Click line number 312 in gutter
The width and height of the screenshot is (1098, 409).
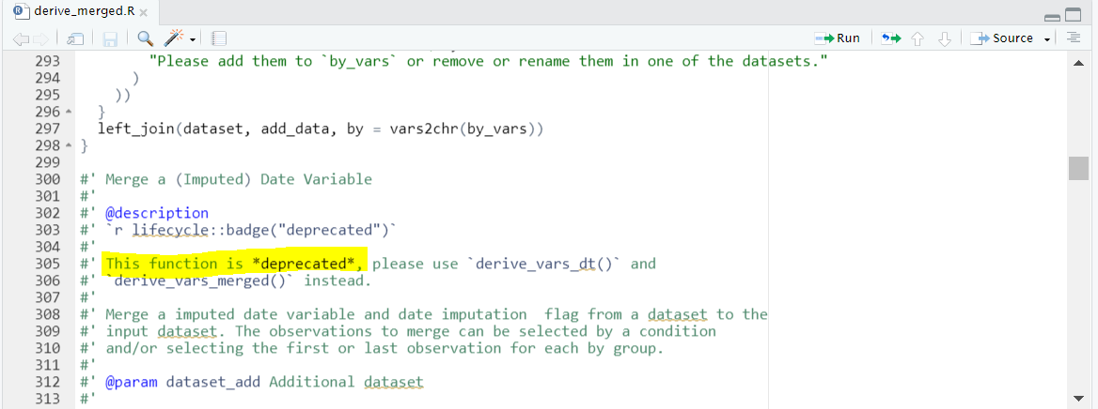[48, 382]
